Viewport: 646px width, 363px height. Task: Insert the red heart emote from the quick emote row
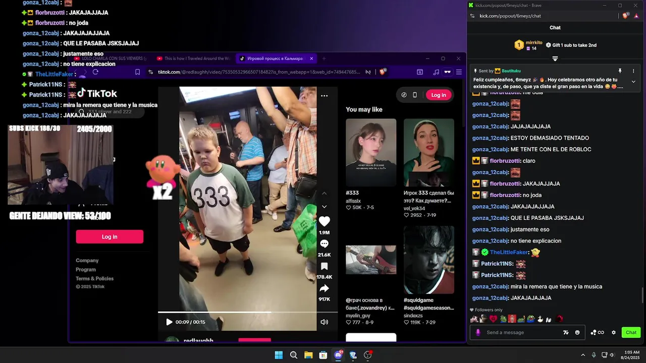point(493,319)
